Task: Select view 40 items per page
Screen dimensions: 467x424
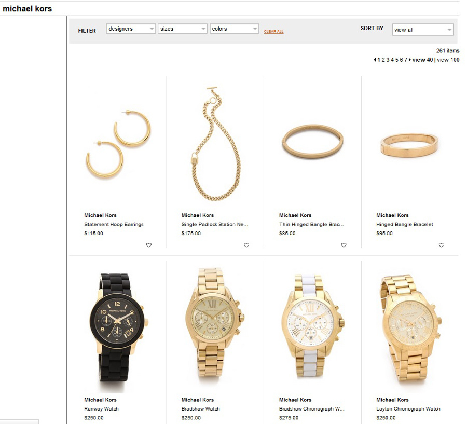Action: [422, 60]
